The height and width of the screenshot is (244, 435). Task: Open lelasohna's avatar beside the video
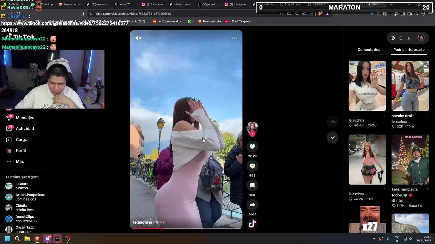[x=252, y=127]
